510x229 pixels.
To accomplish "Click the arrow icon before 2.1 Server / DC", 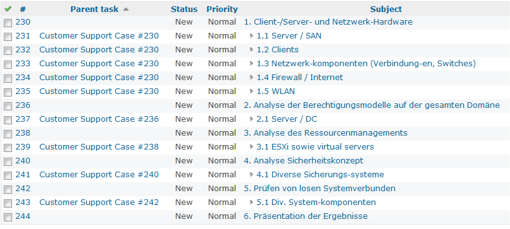I will tap(251, 119).
